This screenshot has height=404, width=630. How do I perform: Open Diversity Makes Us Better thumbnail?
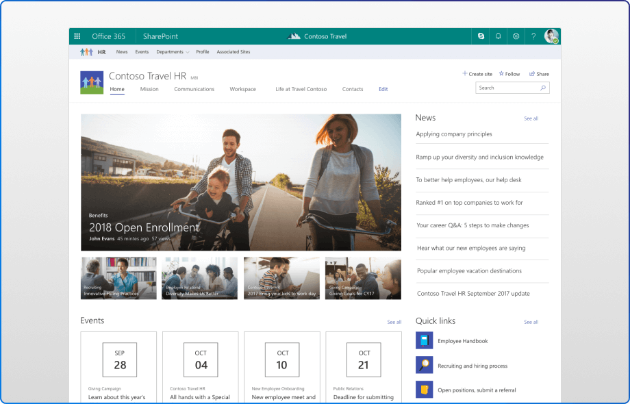200,278
